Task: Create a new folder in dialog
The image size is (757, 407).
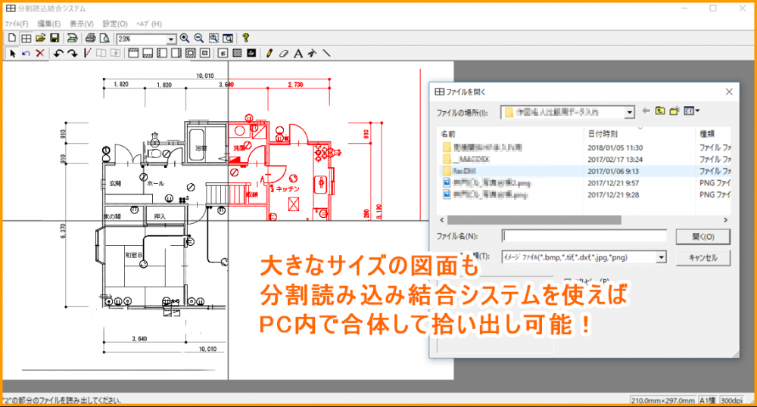Action: [674, 111]
